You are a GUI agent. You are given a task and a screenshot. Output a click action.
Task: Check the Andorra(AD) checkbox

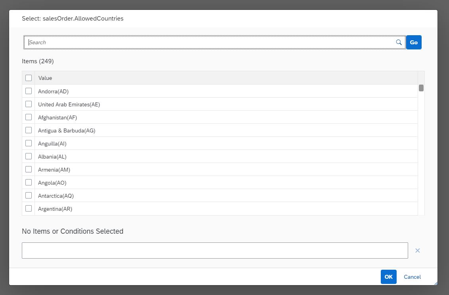29,91
